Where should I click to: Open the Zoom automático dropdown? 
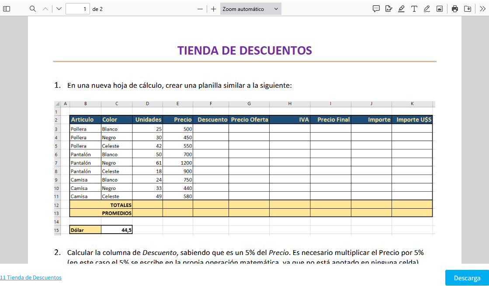click(x=250, y=9)
